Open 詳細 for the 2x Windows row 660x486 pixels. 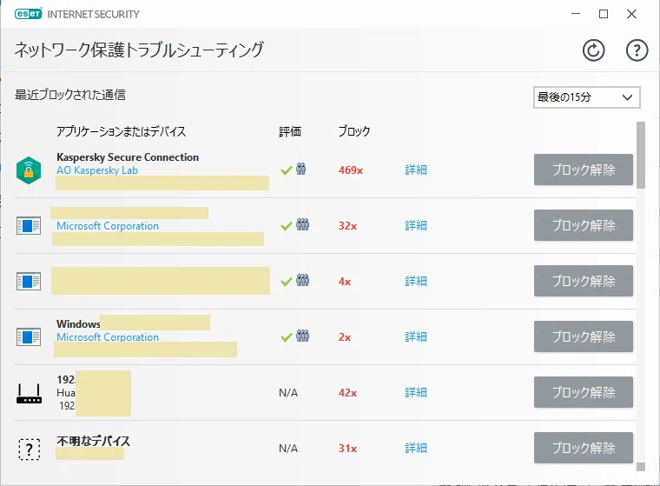pos(416,336)
